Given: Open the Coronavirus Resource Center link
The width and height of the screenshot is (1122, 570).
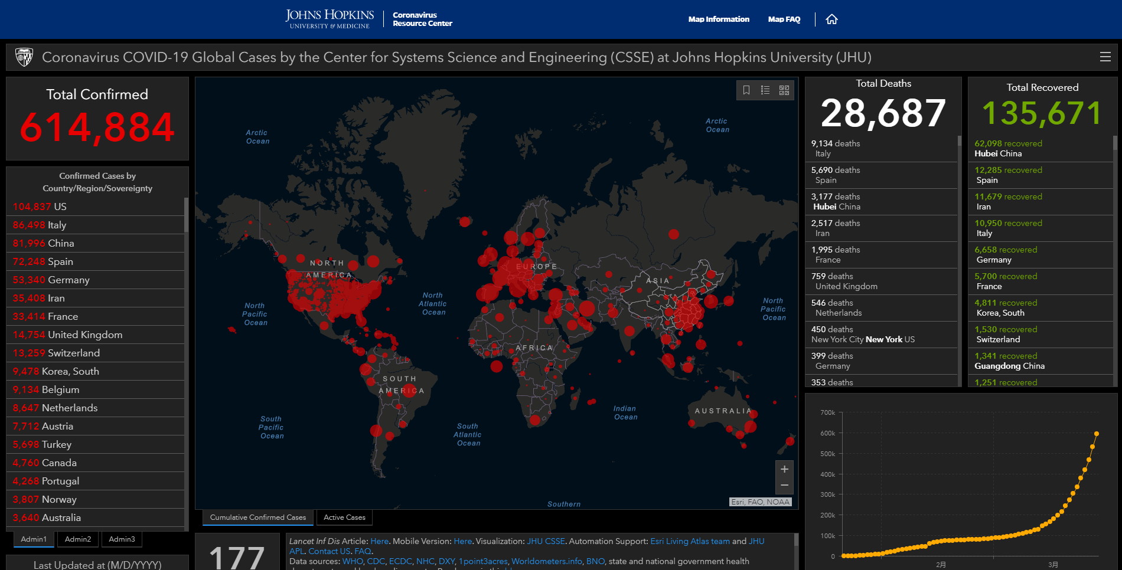Looking at the screenshot, I should [422, 19].
